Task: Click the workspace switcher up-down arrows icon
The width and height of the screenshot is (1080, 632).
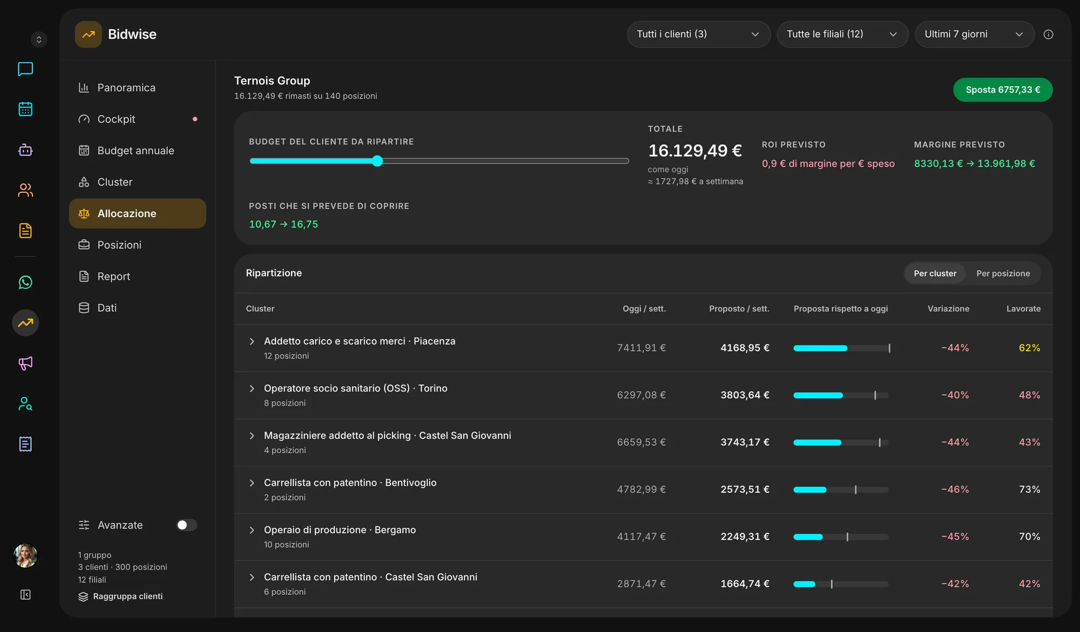Action: pyautogui.click(x=39, y=39)
